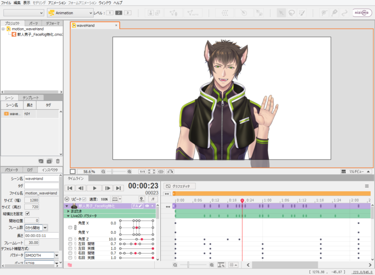Select the arrow selection tool
Image resolution: width=375 pixels, height=275 pixels.
click(x=281, y=13)
